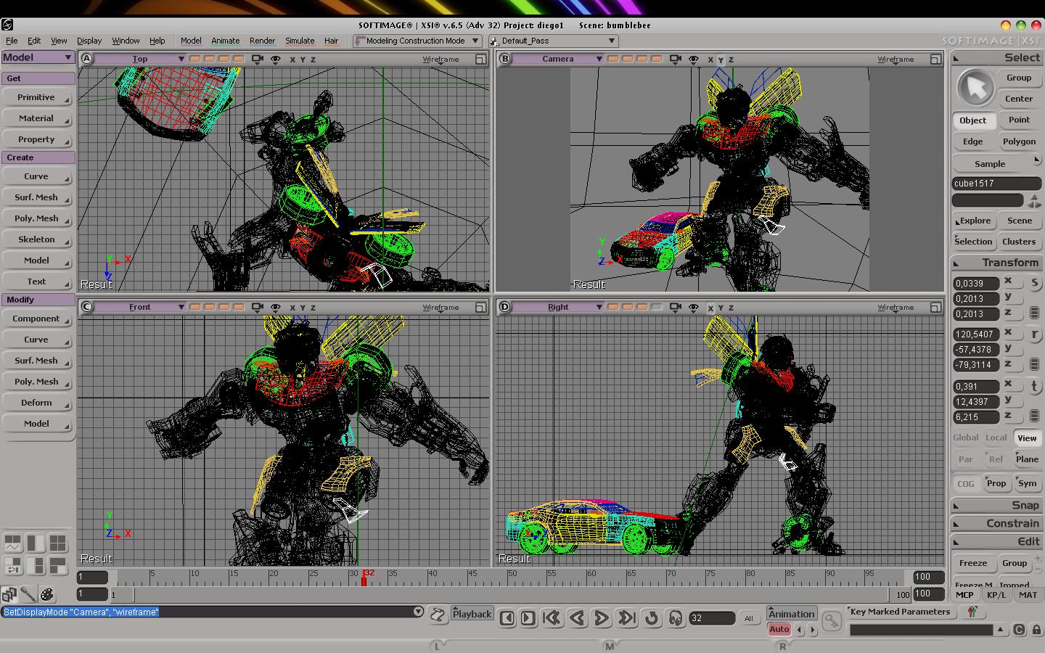Collapse the Snap panel
This screenshot has height=653, width=1045.
(996, 505)
